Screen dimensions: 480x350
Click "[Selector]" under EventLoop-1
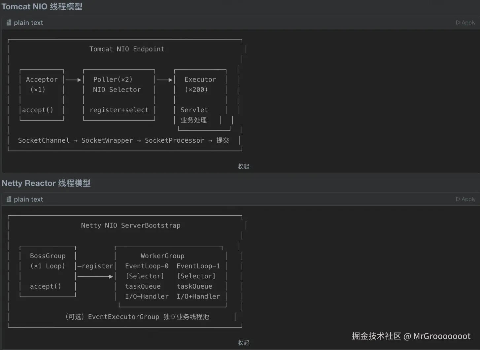tap(196, 276)
